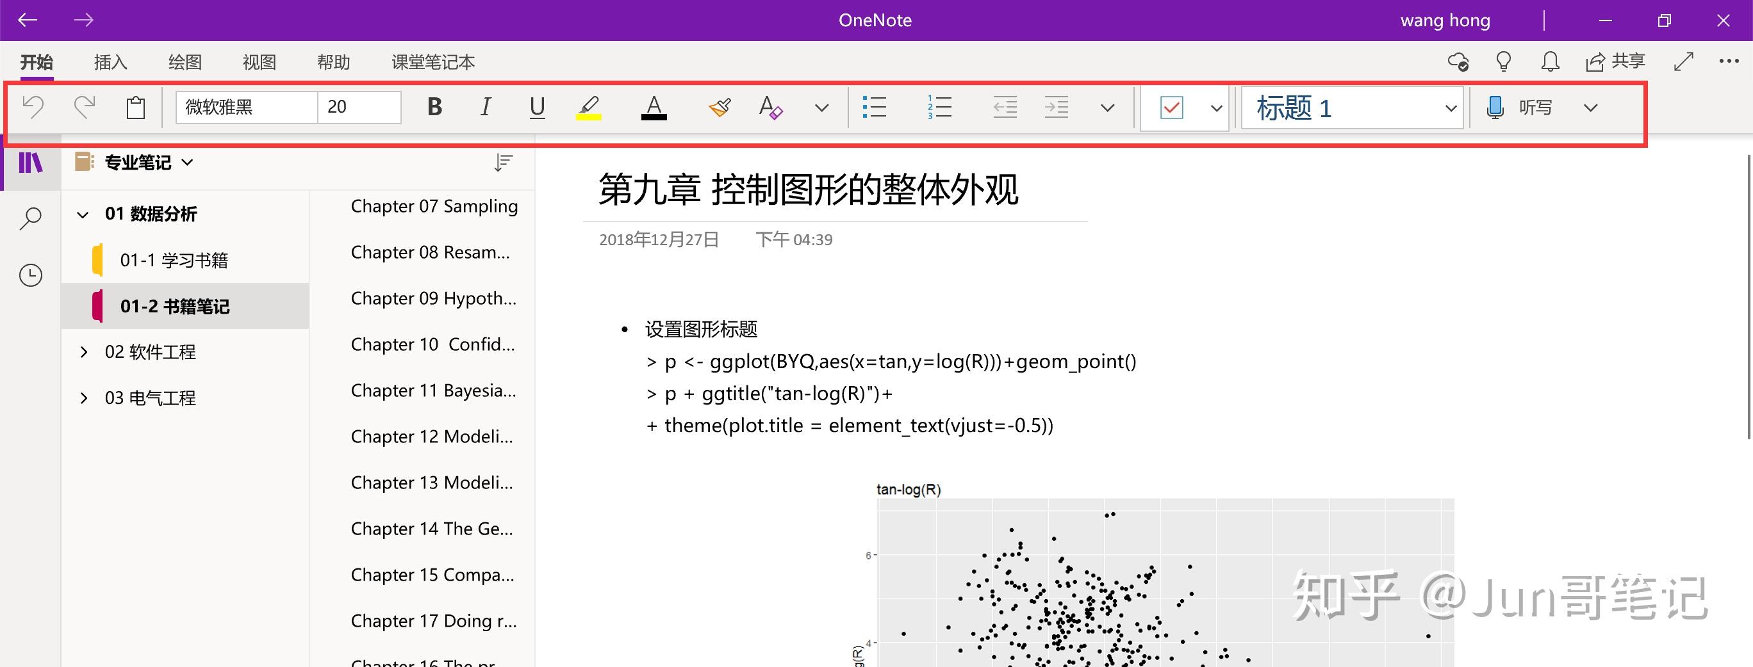Open the format painter
1753x667 pixels.
tap(720, 107)
